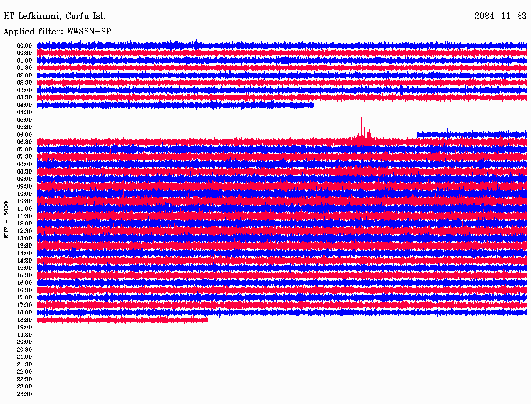Select the 04:30 time label

24,112
